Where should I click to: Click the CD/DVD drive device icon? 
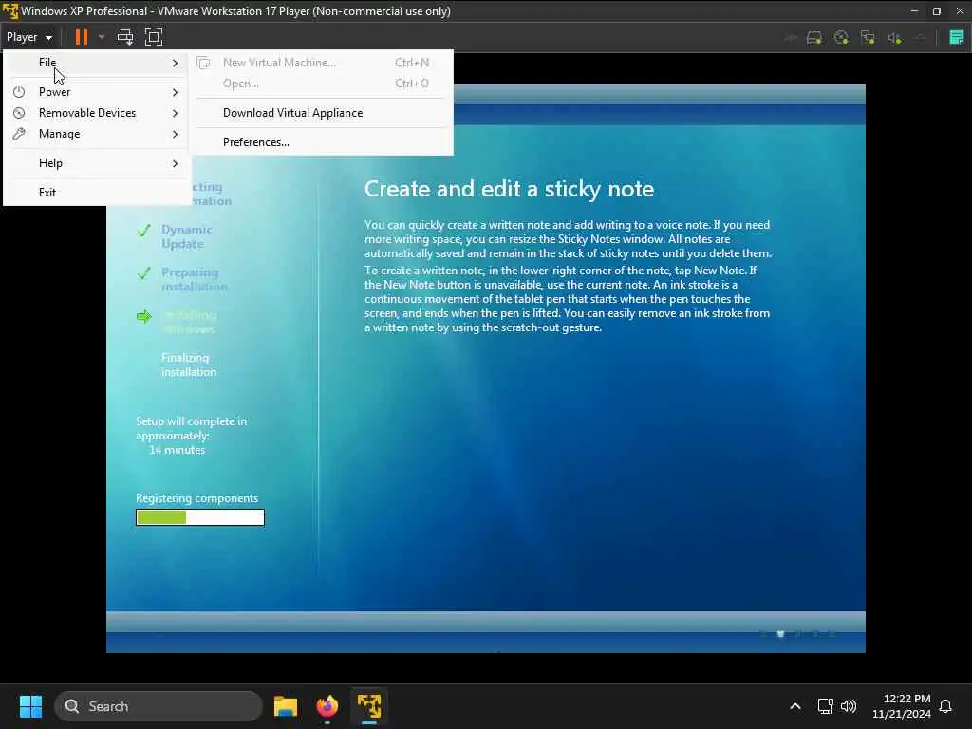pyautogui.click(x=841, y=38)
